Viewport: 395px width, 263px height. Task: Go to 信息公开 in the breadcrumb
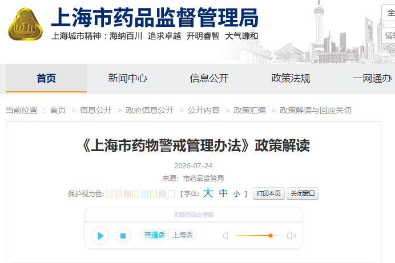(96, 110)
